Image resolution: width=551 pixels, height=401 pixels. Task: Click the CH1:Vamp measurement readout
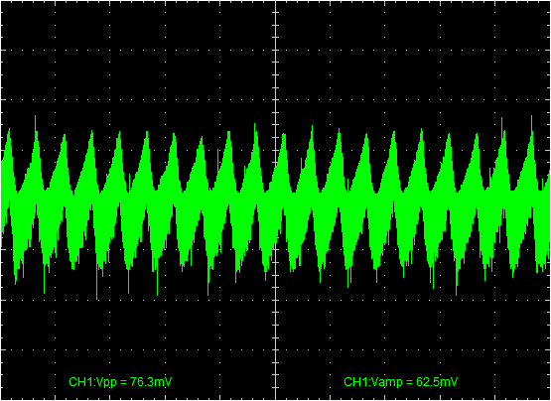pos(401,382)
